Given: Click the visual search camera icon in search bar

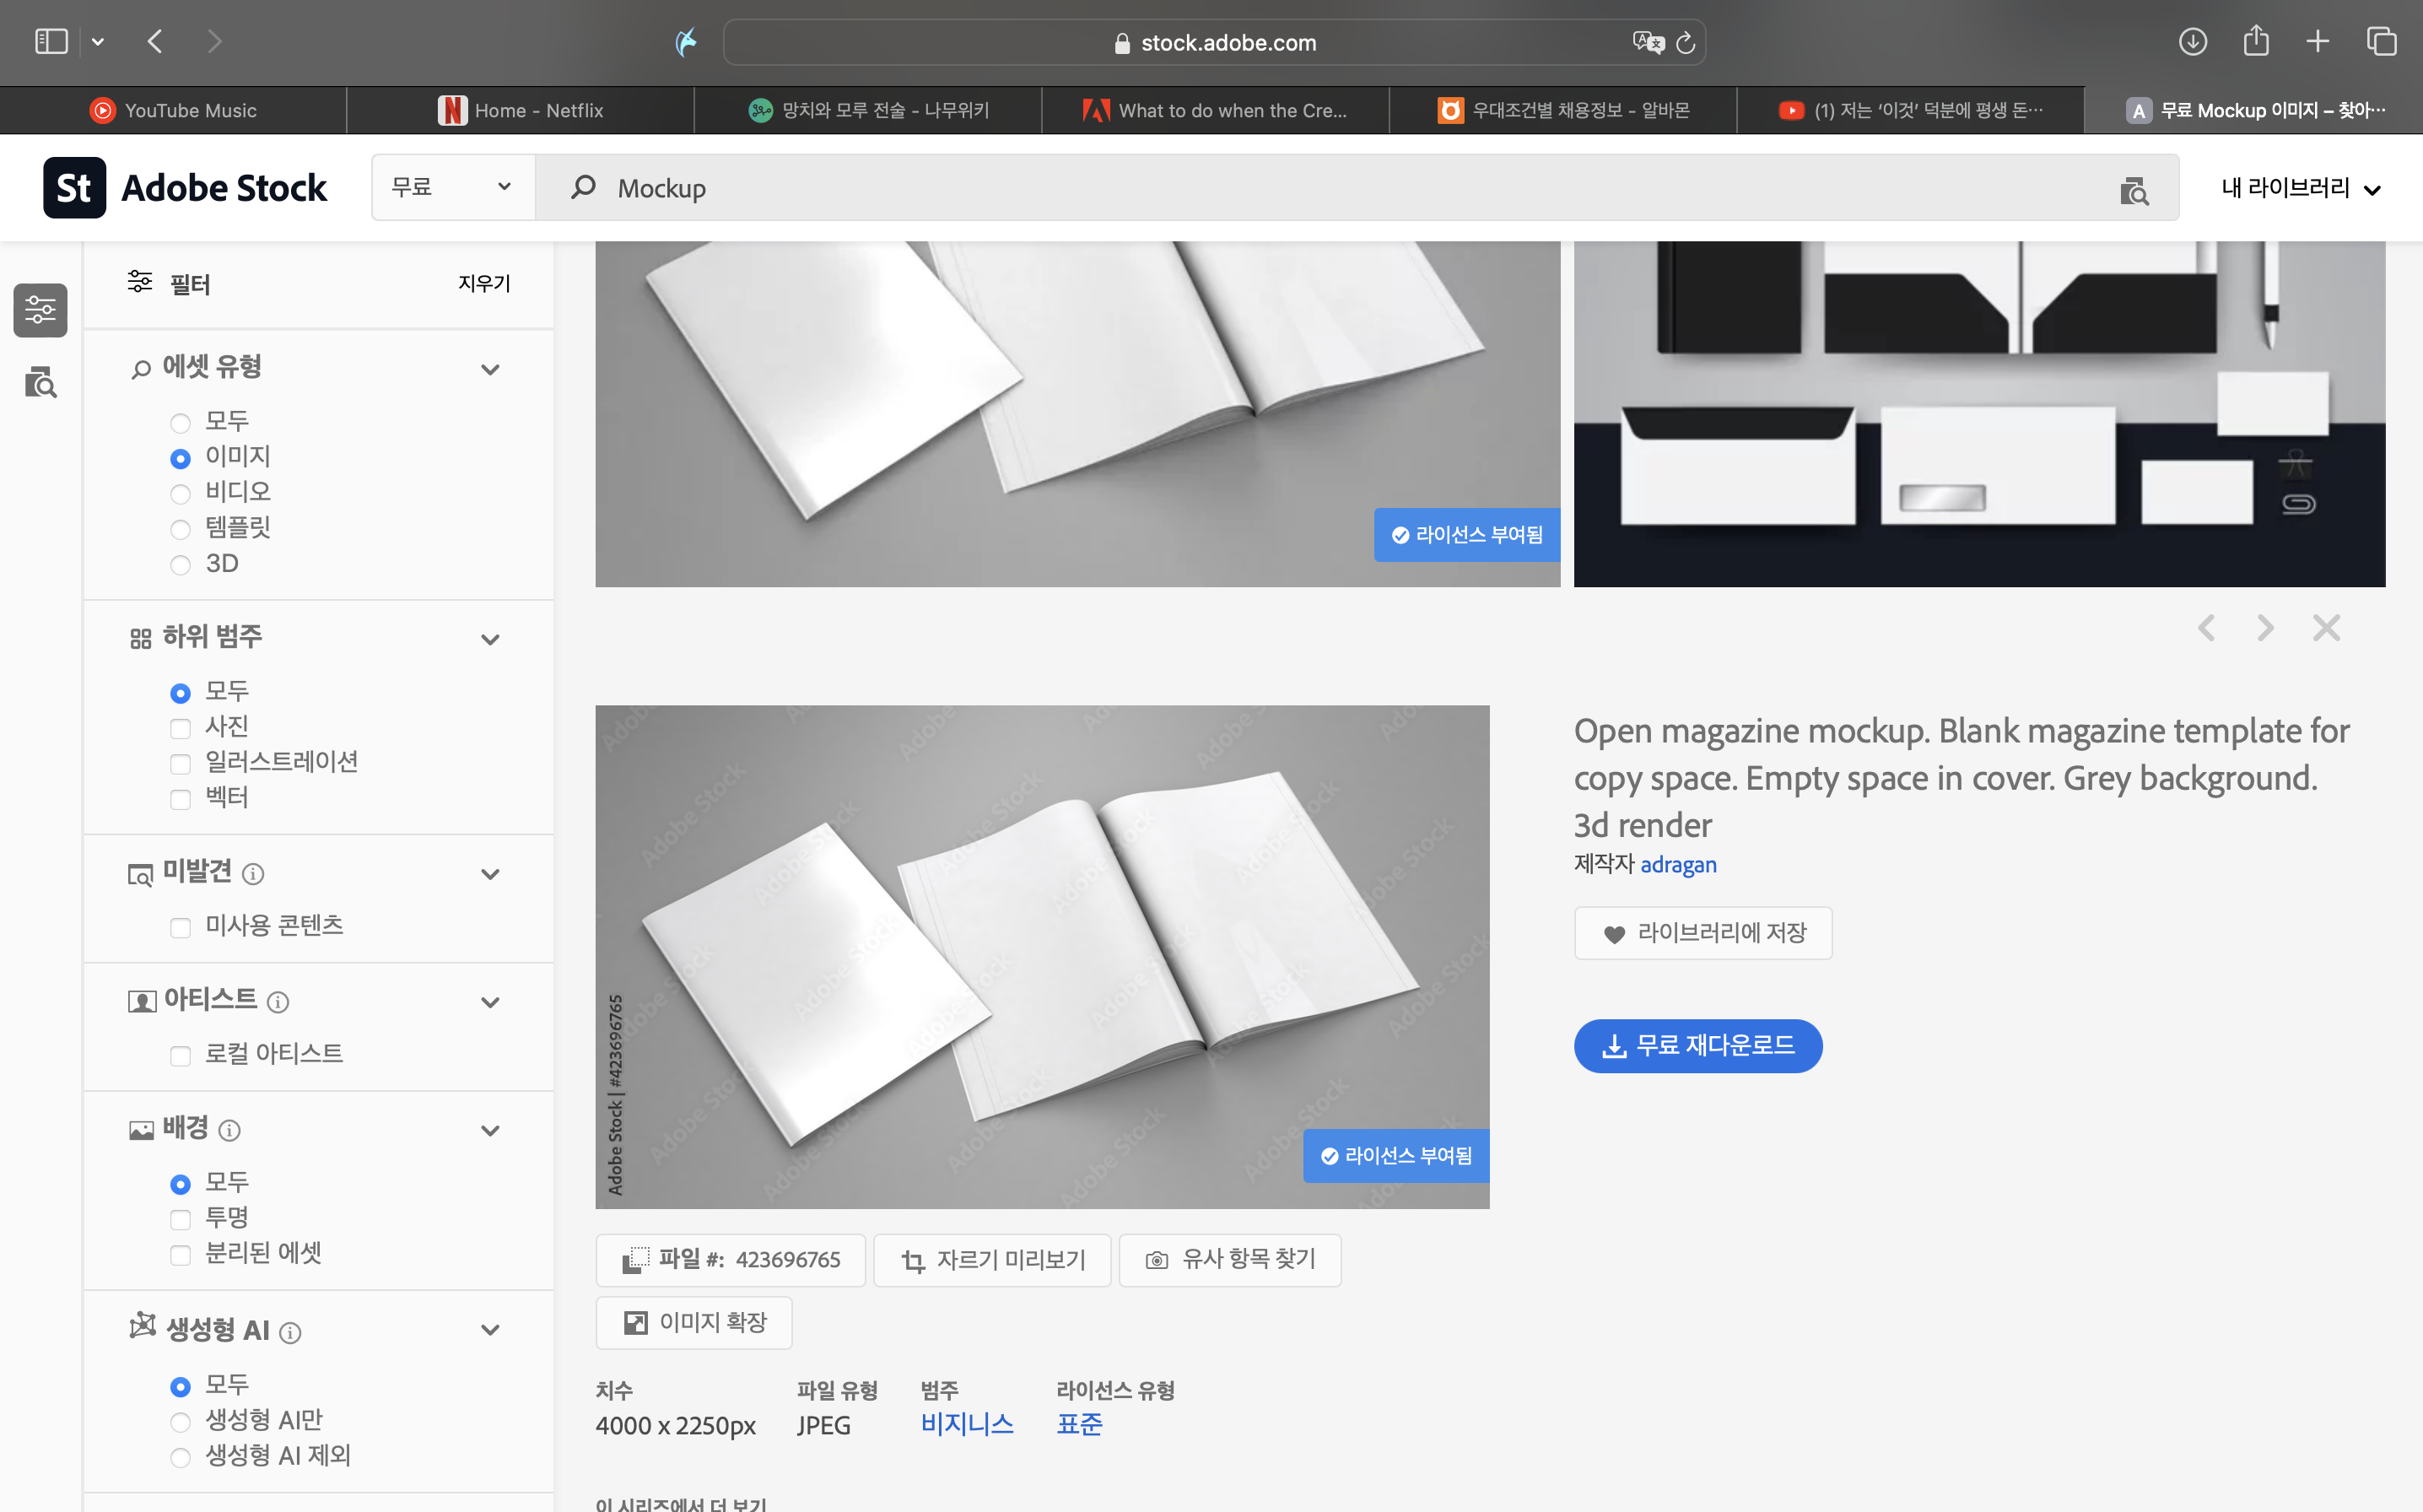Looking at the screenshot, I should [2133, 190].
